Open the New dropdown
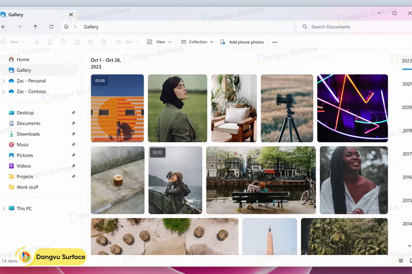This screenshot has width=412, height=274. (x=12, y=42)
